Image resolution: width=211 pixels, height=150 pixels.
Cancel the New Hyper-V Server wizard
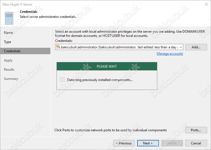click(x=196, y=143)
